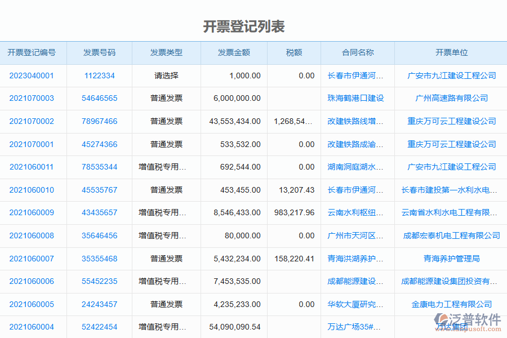View contract 改建铁路成渝 details
Viewport: 507px width, 338px height.
click(x=357, y=144)
